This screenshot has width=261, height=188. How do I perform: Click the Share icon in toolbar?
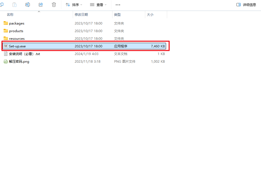(x=41, y=5)
